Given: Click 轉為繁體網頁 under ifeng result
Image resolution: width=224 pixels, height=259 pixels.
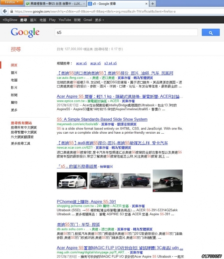Looking at the screenshot, I should pyautogui.click(x=143, y=78).
